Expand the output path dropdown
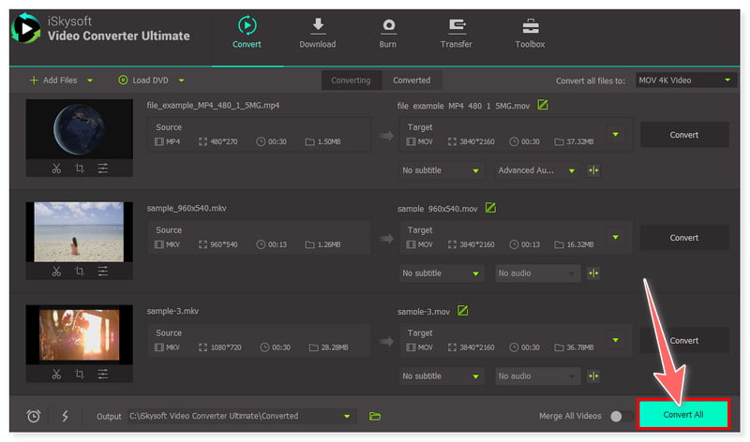 pyautogui.click(x=349, y=416)
